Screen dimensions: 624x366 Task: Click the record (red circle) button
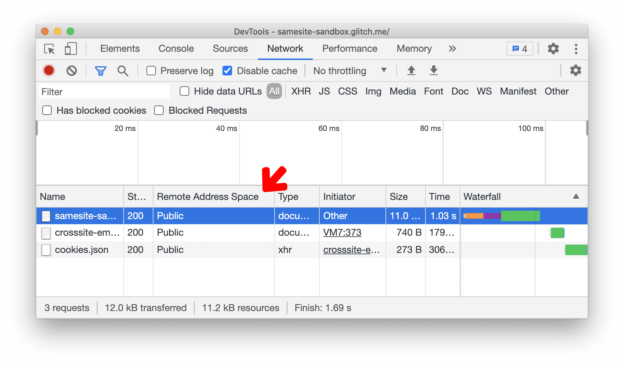pos(49,71)
